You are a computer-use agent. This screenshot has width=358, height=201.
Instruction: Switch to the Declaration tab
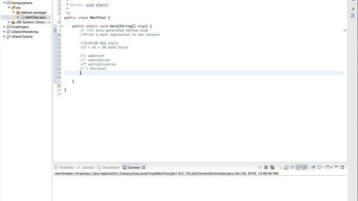[109, 167]
